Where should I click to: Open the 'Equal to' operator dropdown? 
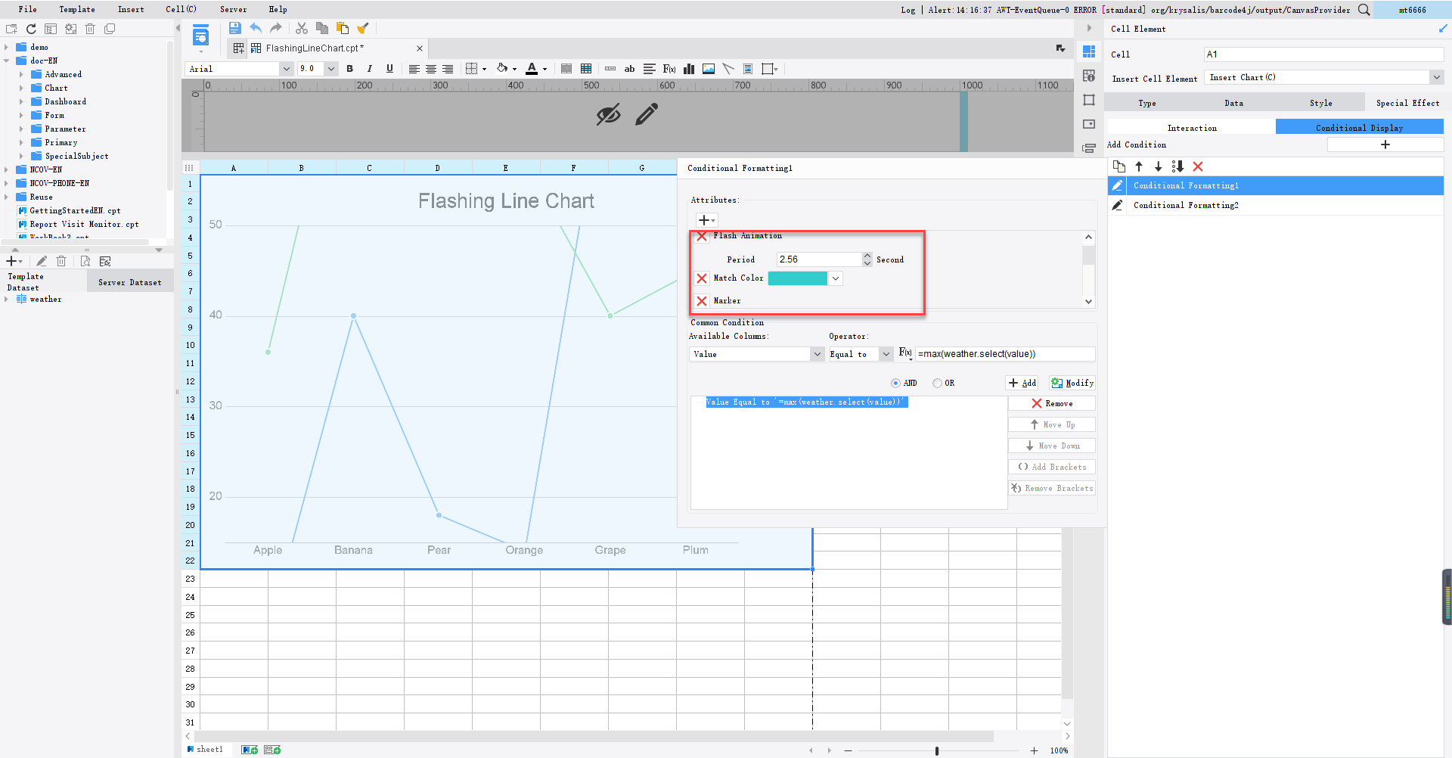click(885, 353)
